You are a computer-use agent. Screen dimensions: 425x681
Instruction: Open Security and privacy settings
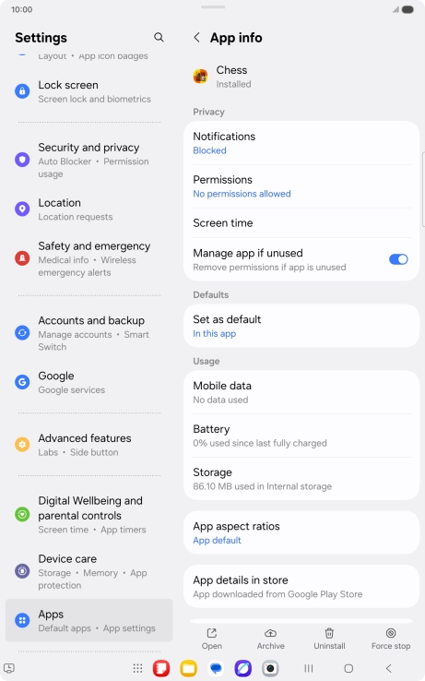pos(89,160)
